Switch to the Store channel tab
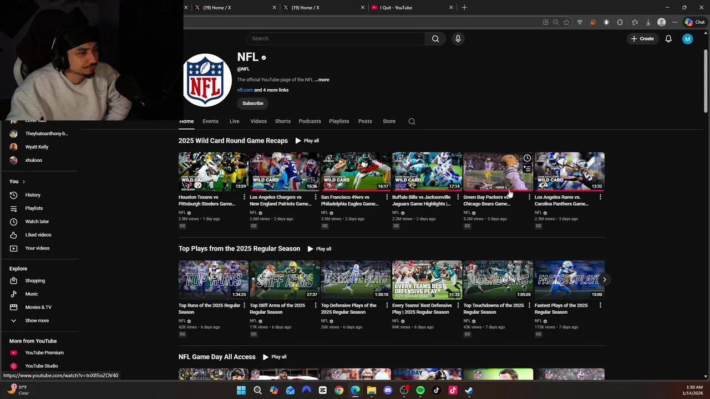The image size is (710, 399). click(389, 121)
